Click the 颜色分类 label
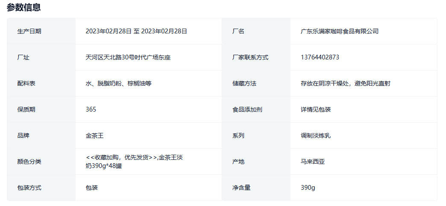The image size is (446, 206). pyautogui.click(x=29, y=162)
